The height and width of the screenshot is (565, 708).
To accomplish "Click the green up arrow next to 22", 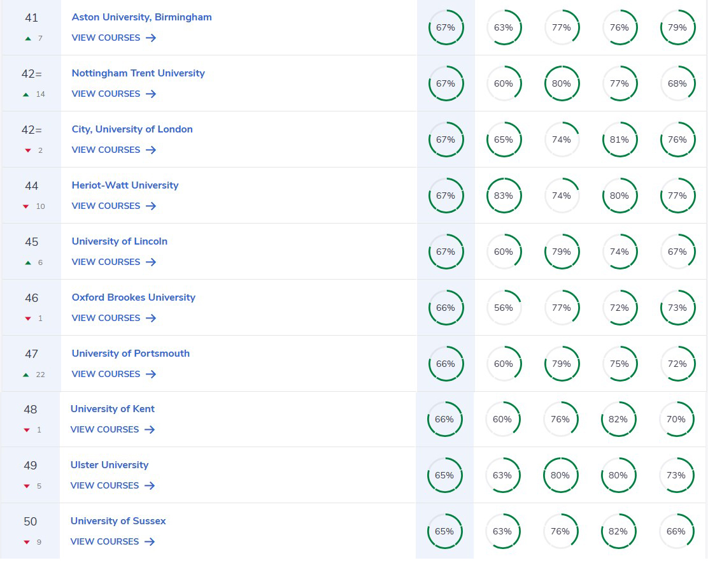I will (x=26, y=375).
